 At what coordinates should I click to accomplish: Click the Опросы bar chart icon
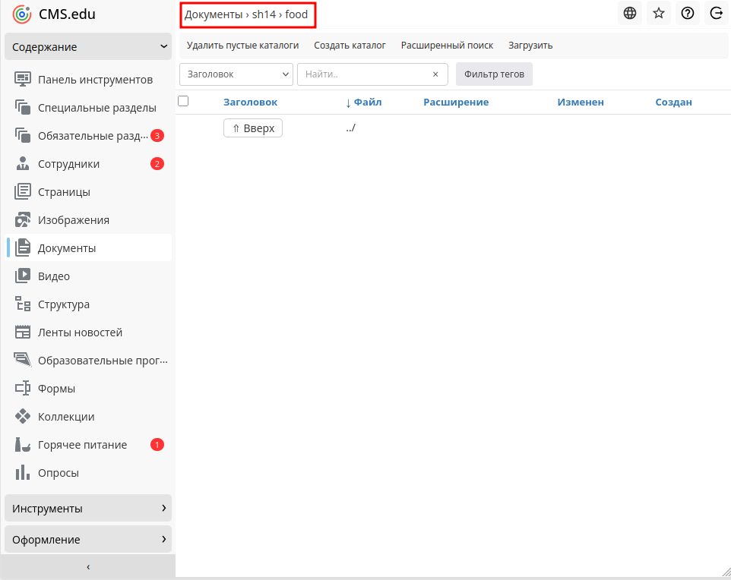23,473
